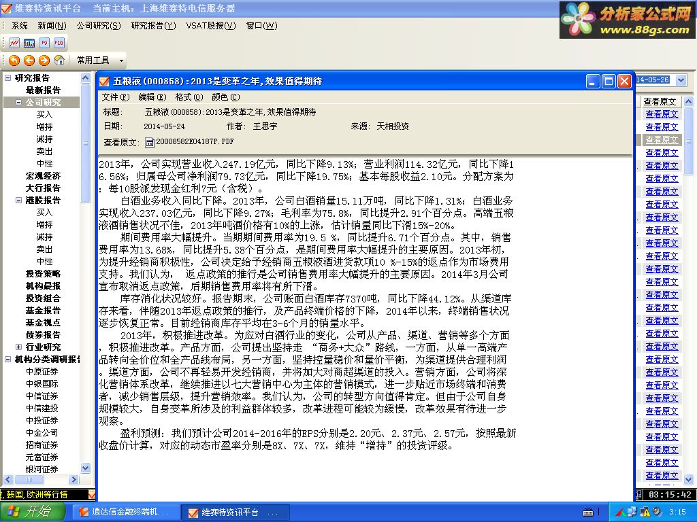697x522 pixels.
Task: Click the tree panel horizontal scroll-right arrow
Action: tap(74, 479)
